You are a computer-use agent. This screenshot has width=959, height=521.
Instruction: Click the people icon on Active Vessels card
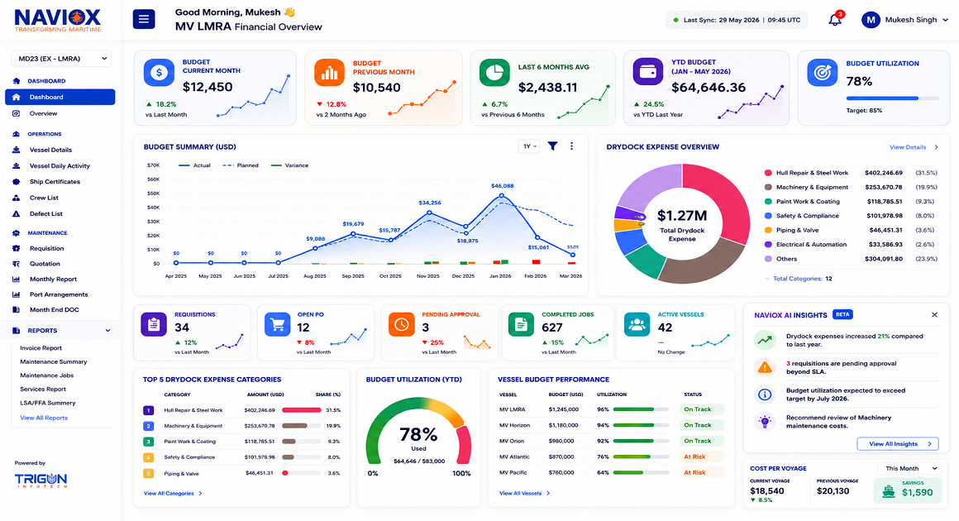637,325
